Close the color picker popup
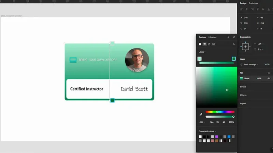The width and height of the screenshot is (273, 153). (234, 37)
